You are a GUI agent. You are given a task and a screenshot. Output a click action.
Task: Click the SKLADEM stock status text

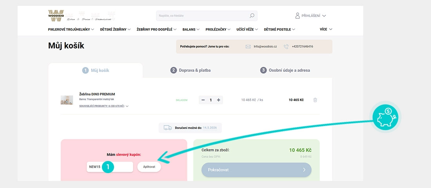[x=181, y=100]
